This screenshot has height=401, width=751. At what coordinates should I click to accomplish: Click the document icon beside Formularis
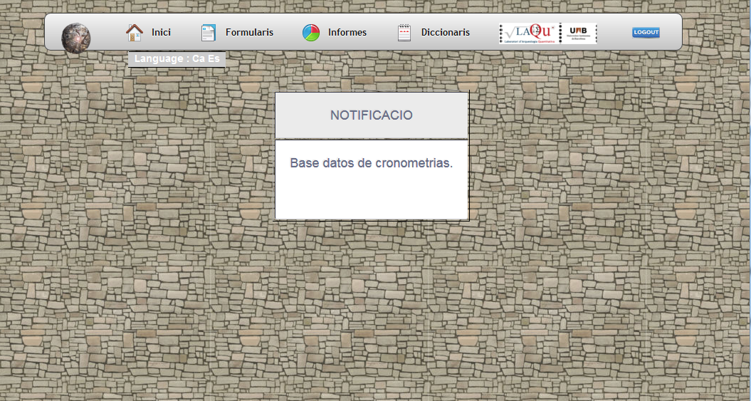coord(208,33)
